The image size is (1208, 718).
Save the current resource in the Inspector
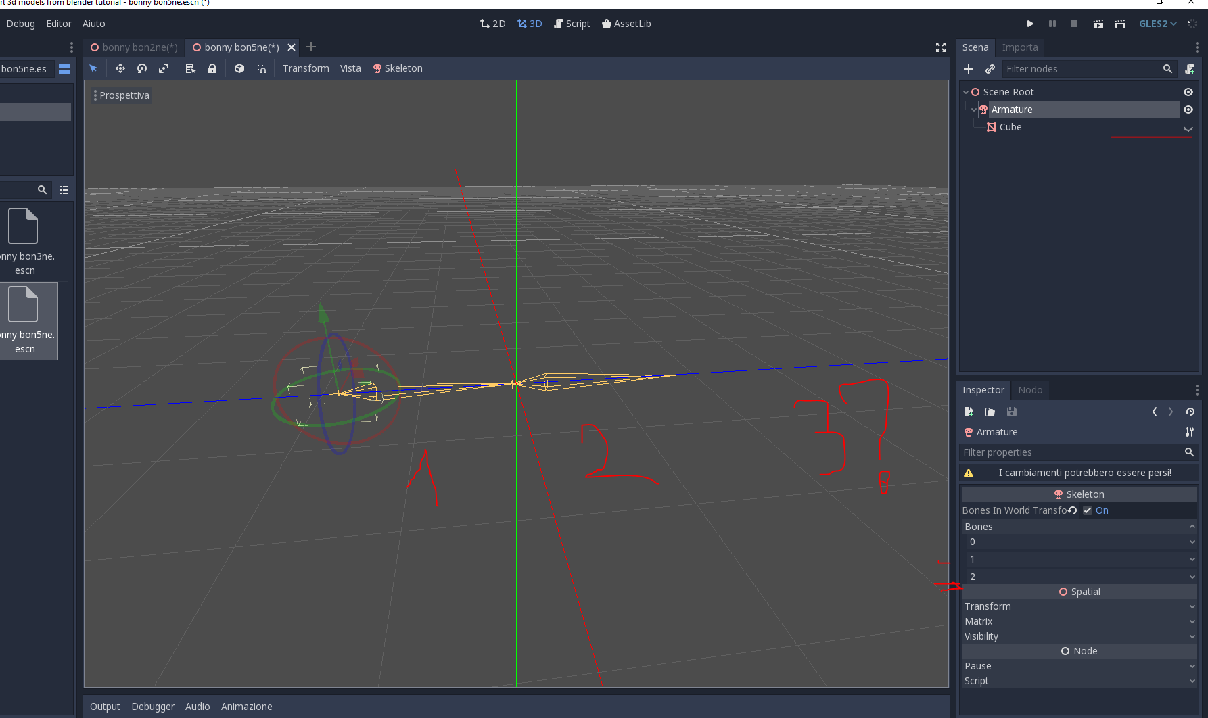click(1012, 412)
